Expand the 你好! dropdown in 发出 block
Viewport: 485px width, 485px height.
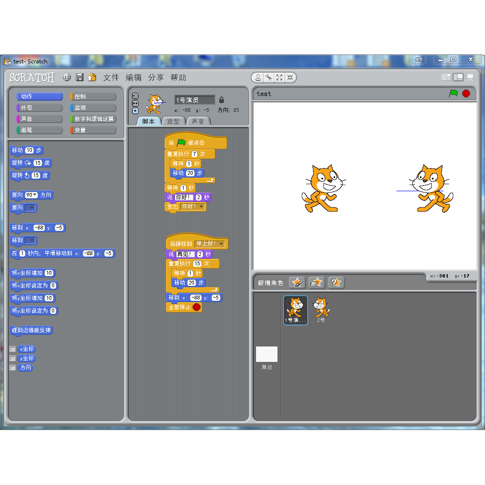[201, 207]
